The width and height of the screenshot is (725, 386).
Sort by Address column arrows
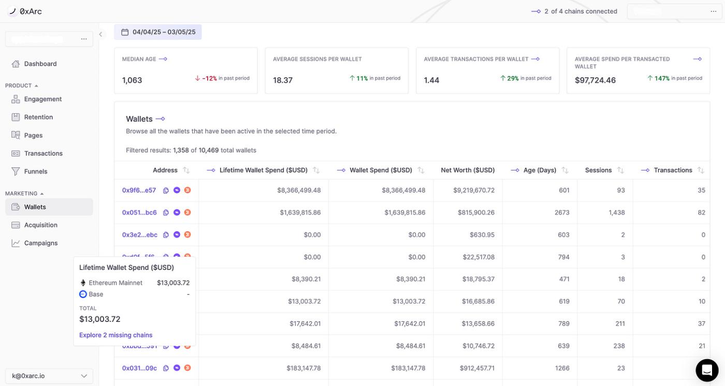pos(186,170)
